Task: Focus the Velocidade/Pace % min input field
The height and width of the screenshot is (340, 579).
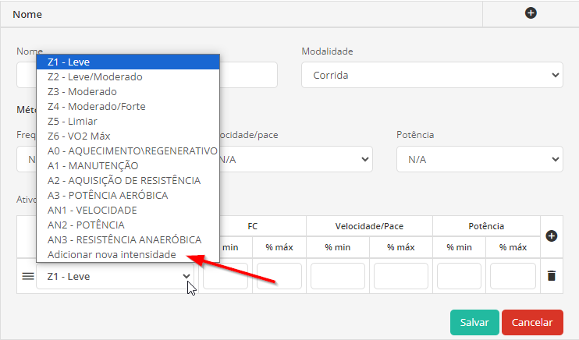Action: (338, 276)
